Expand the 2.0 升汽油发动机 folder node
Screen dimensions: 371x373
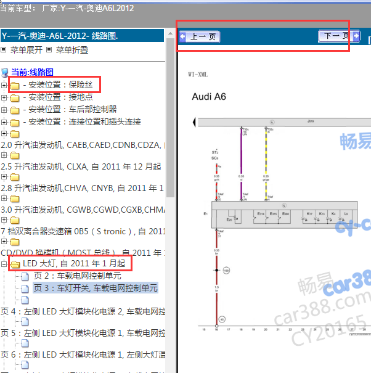coord(4,133)
